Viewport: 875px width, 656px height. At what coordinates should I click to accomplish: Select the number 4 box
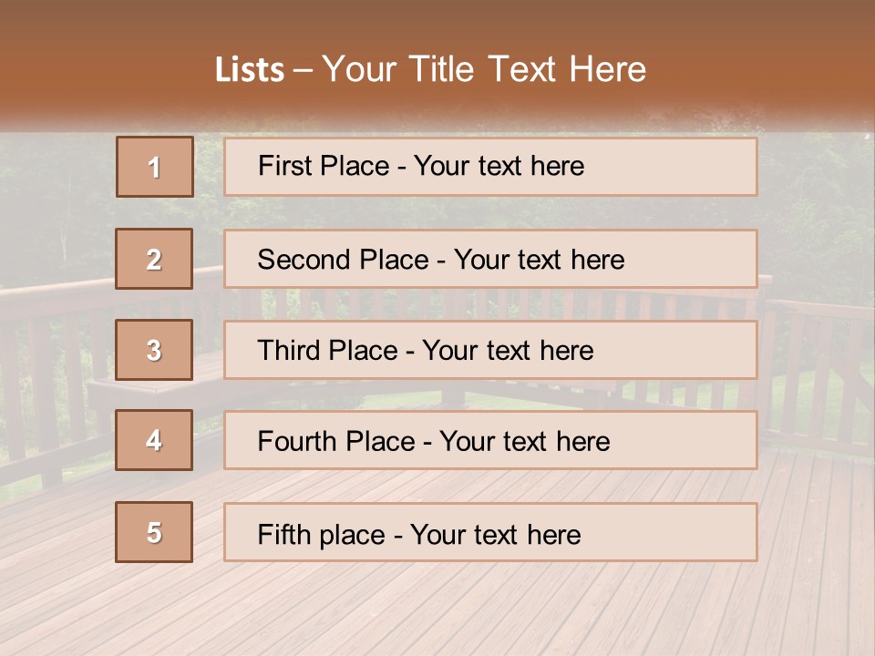(154, 440)
